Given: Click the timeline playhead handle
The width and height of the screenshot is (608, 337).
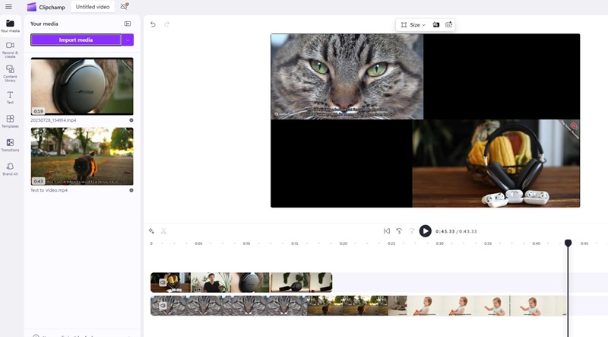Looking at the screenshot, I should pos(568,243).
